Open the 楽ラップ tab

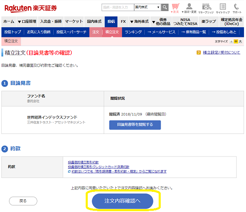point(209,21)
